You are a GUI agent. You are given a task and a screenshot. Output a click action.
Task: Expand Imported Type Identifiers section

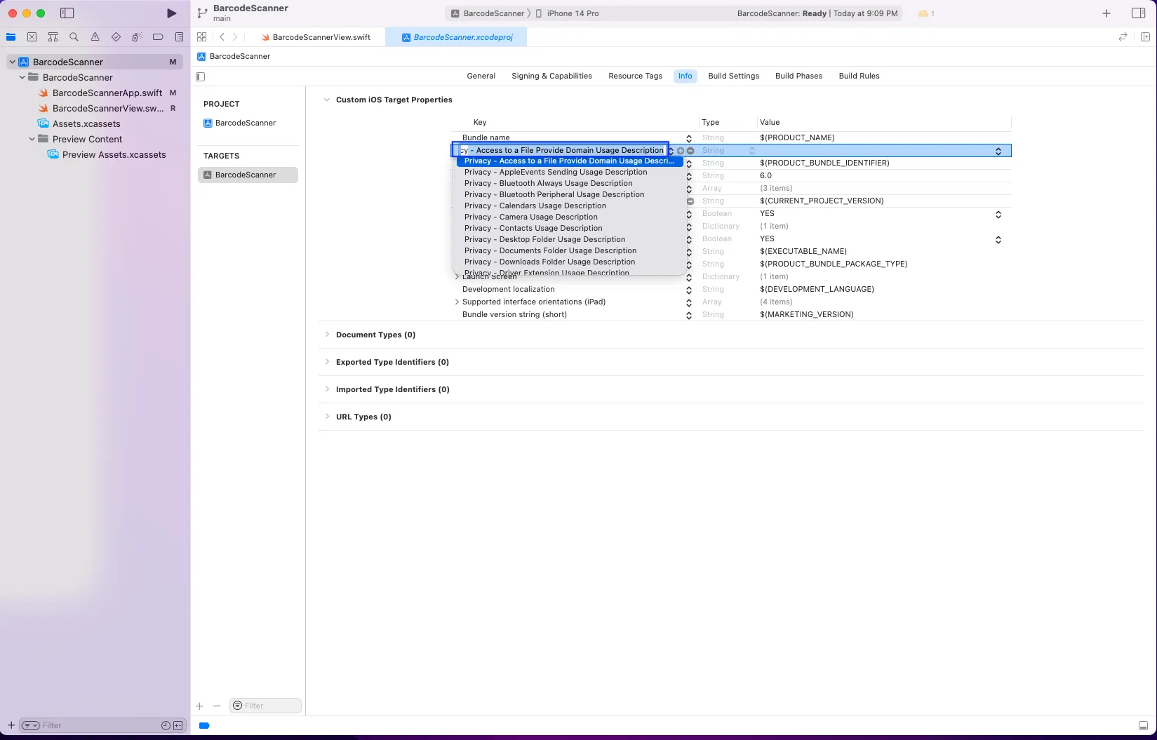(327, 389)
